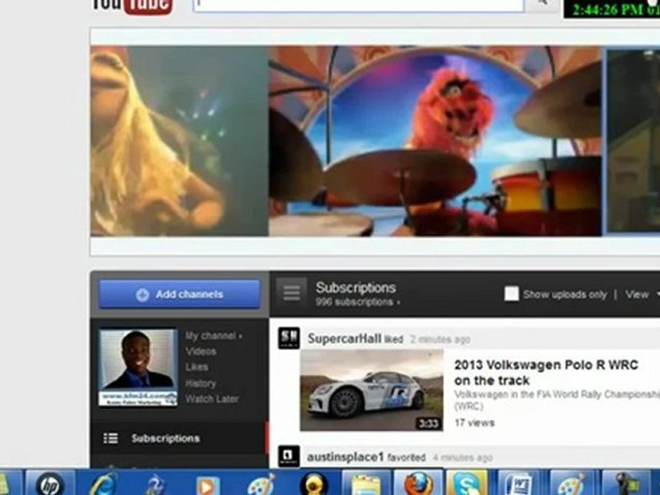Click the '2 minutes ago' timestamp
This screenshot has width=660, height=495.
(x=440, y=339)
